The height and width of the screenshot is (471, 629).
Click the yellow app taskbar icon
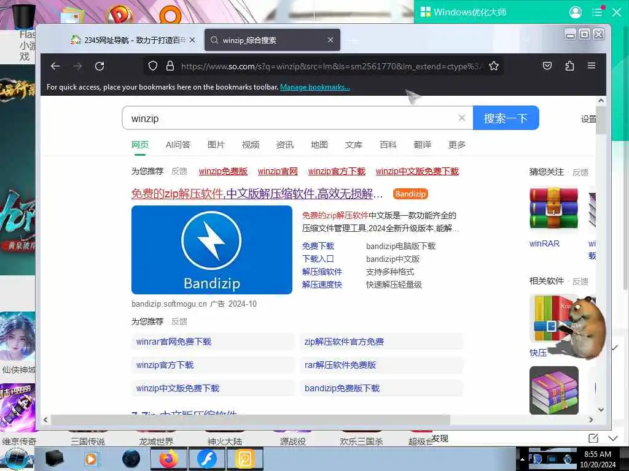(x=244, y=459)
